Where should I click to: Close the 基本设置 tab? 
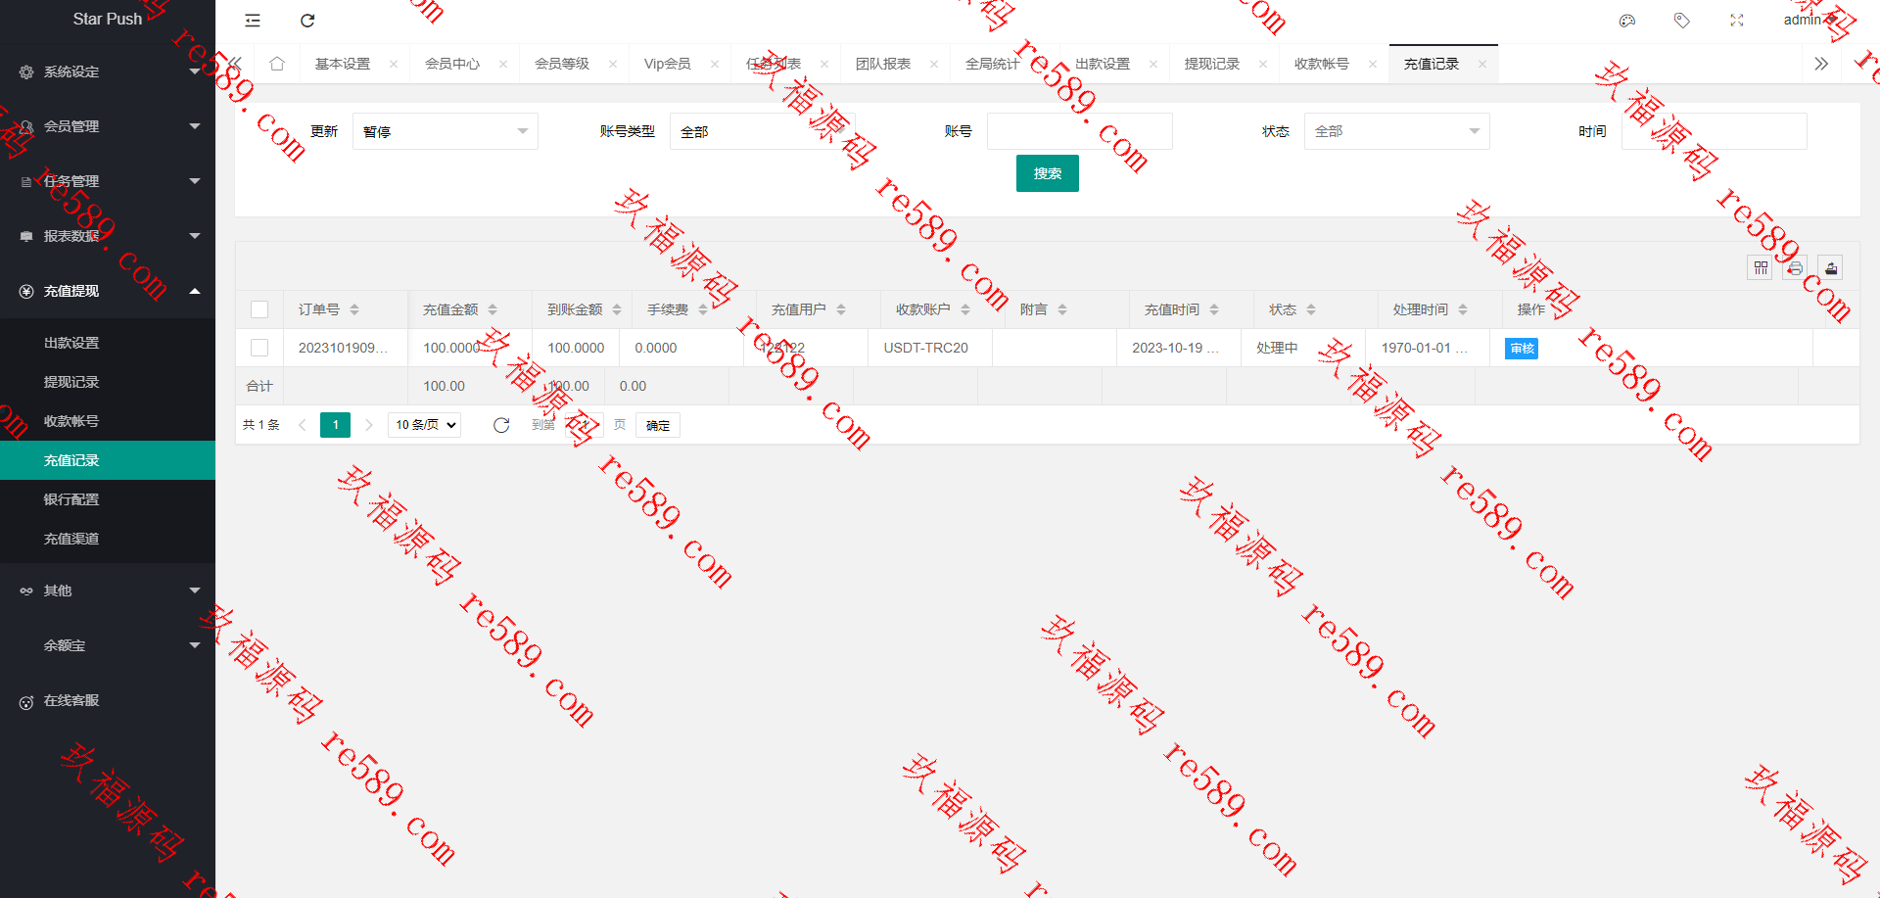click(x=394, y=64)
